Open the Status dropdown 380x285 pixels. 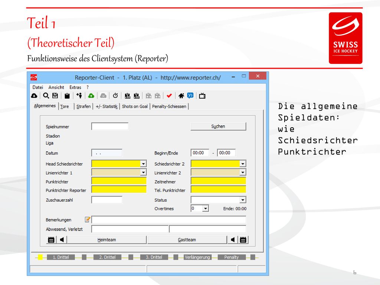coord(243,200)
